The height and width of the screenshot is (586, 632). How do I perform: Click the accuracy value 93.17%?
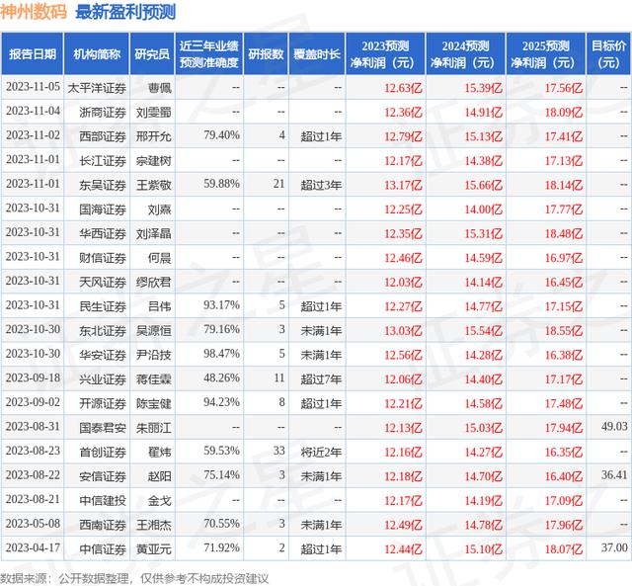click(x=221, y=305)
